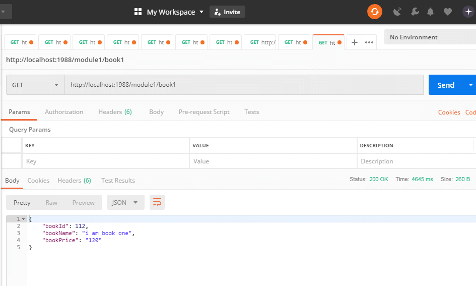This screenshot has width=476, height=286.
Task: Click the Value input in Query Params
Action: click(x=273, y=161)
